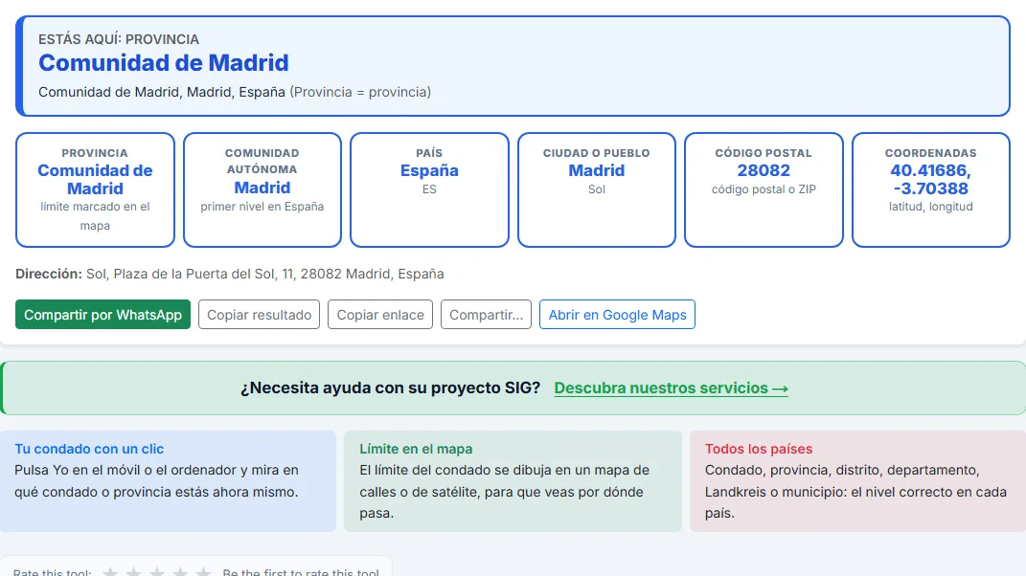Click the Todos los países heading
1026x576 pixels.
click(759, 449)
